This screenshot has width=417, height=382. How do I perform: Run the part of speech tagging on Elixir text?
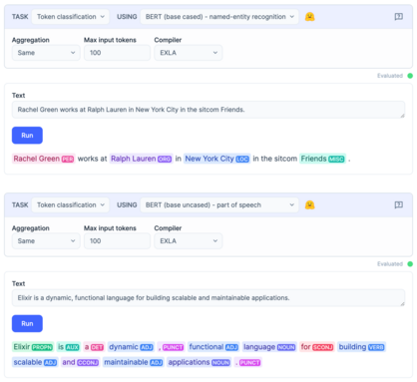(x=27, y=323)
